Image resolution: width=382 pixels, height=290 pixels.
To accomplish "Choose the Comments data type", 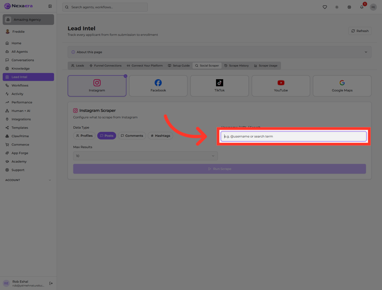I will coord(132,136).
